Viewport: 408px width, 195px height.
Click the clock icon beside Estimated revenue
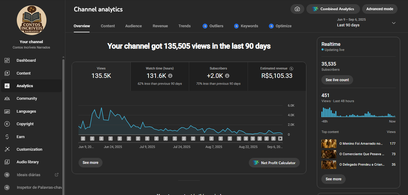[x=291, y=69]
